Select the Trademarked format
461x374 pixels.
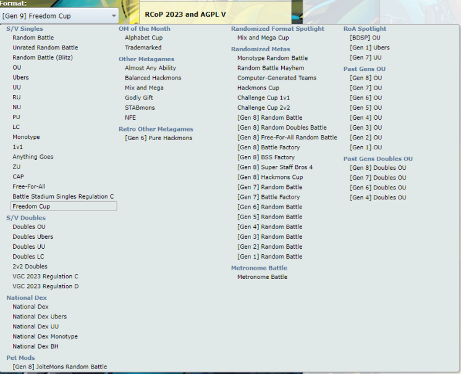(x=143, y=48)
